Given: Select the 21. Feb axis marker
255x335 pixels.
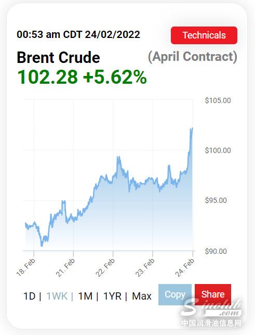Looking at the screenshot, I should pos(65,267).
